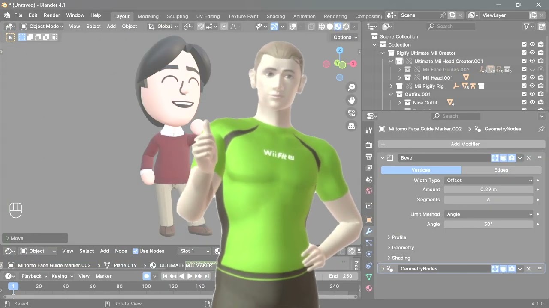The width and height of the screenshot is (549, 308).
Task: Switch to Modeling workspace tab
Action: (148, 16)
